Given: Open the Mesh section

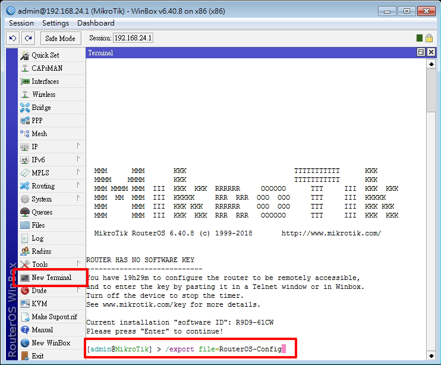Looking at the screenshot, I should [52, 134].
